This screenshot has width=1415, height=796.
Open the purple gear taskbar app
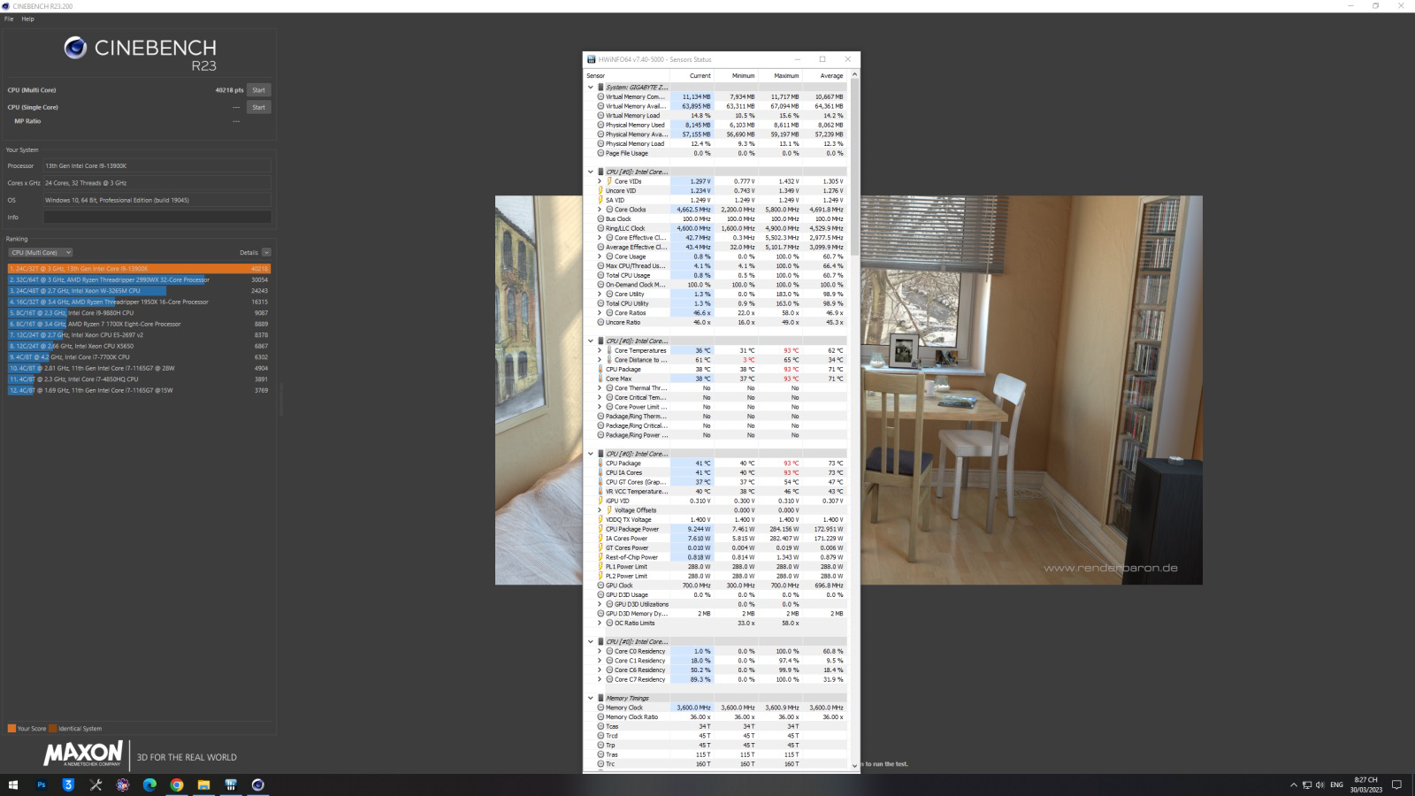[x=123, y=785]
